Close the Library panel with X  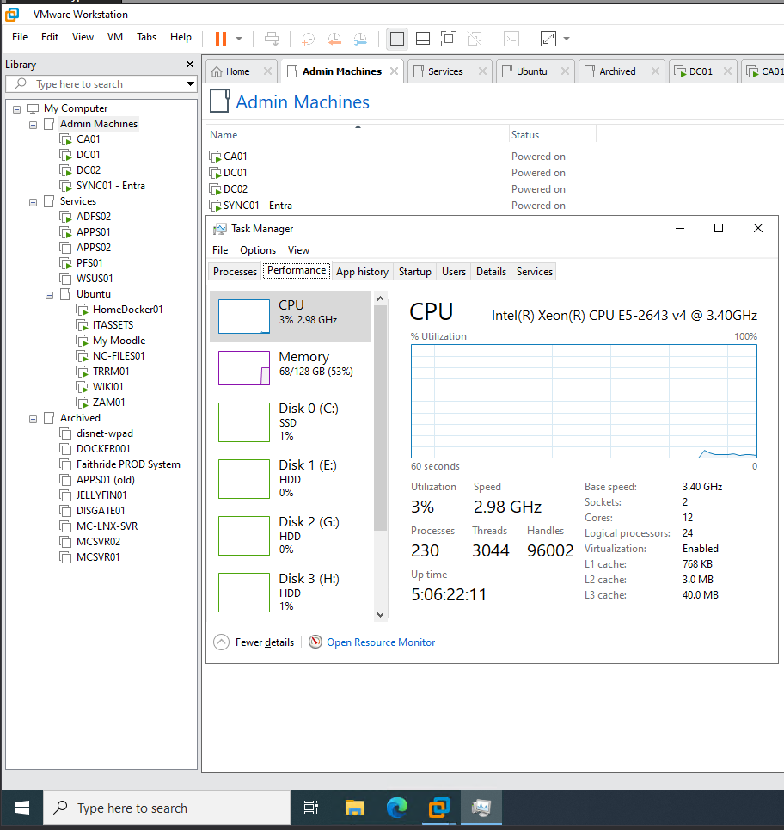coord(190,65)
